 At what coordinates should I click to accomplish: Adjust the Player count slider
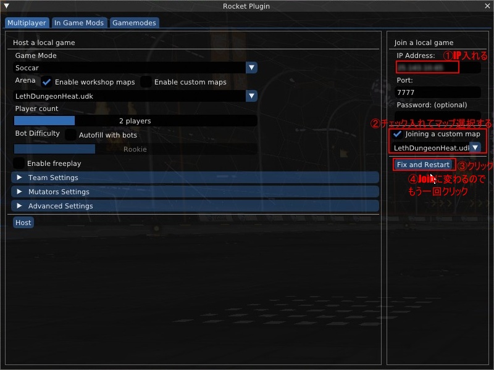pos(135,121)
